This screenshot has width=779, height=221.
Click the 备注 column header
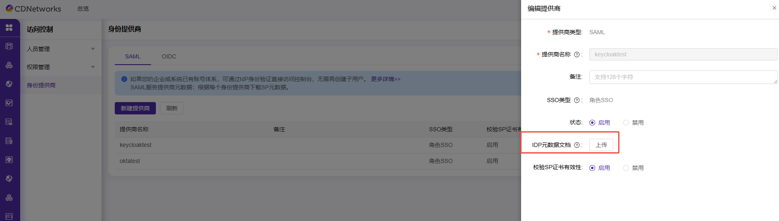(x=279, y=129)
